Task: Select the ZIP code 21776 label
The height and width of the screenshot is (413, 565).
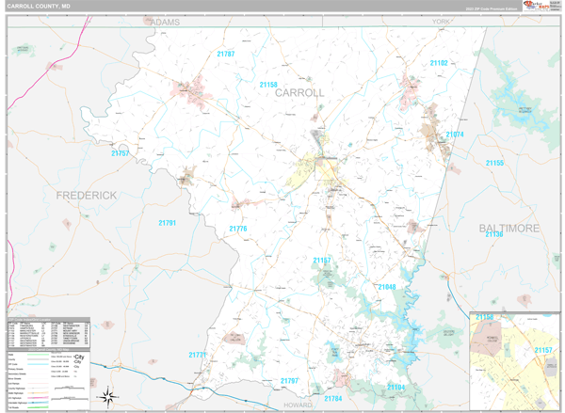Action: (237, 229)
